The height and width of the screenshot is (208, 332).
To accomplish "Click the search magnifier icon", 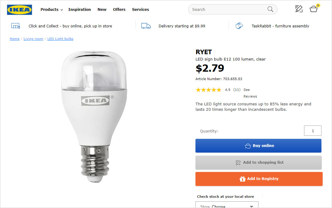I will (x=270, y=9).
